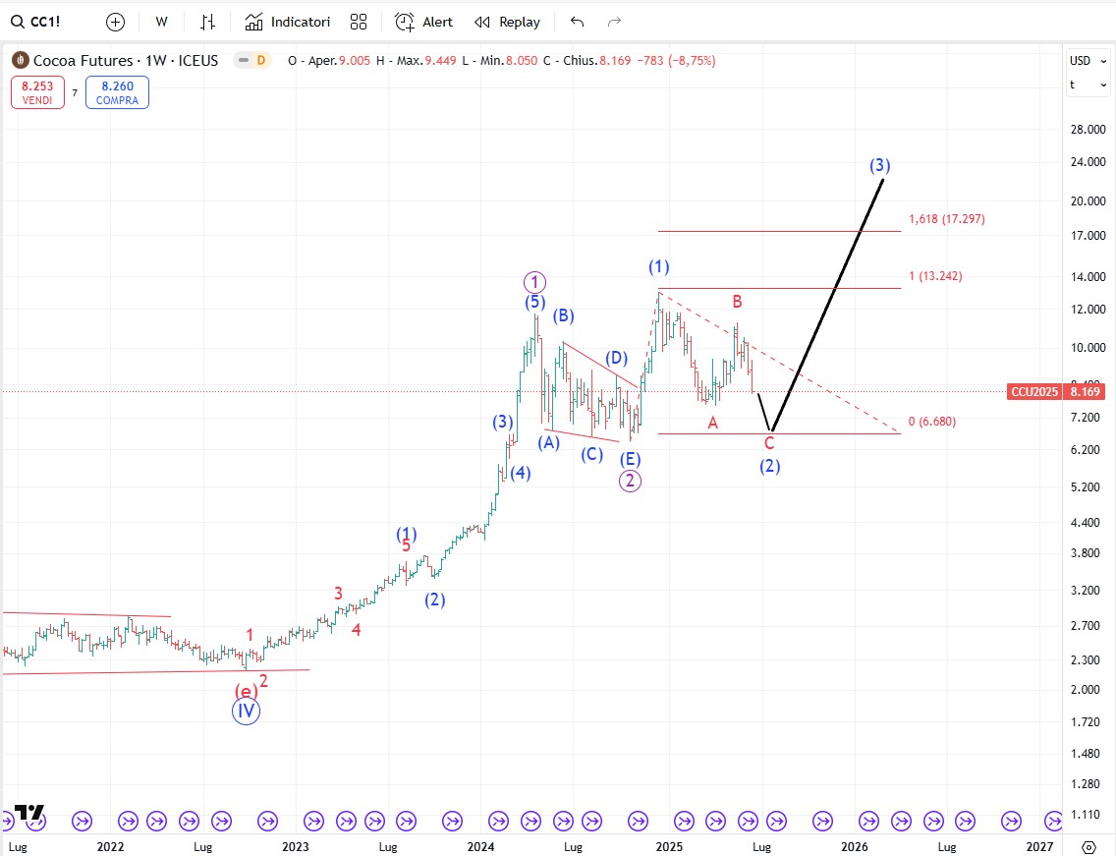Open the bar chart style selector
The width and height of the screenshot is (1116, 856).
coord(207,22)
